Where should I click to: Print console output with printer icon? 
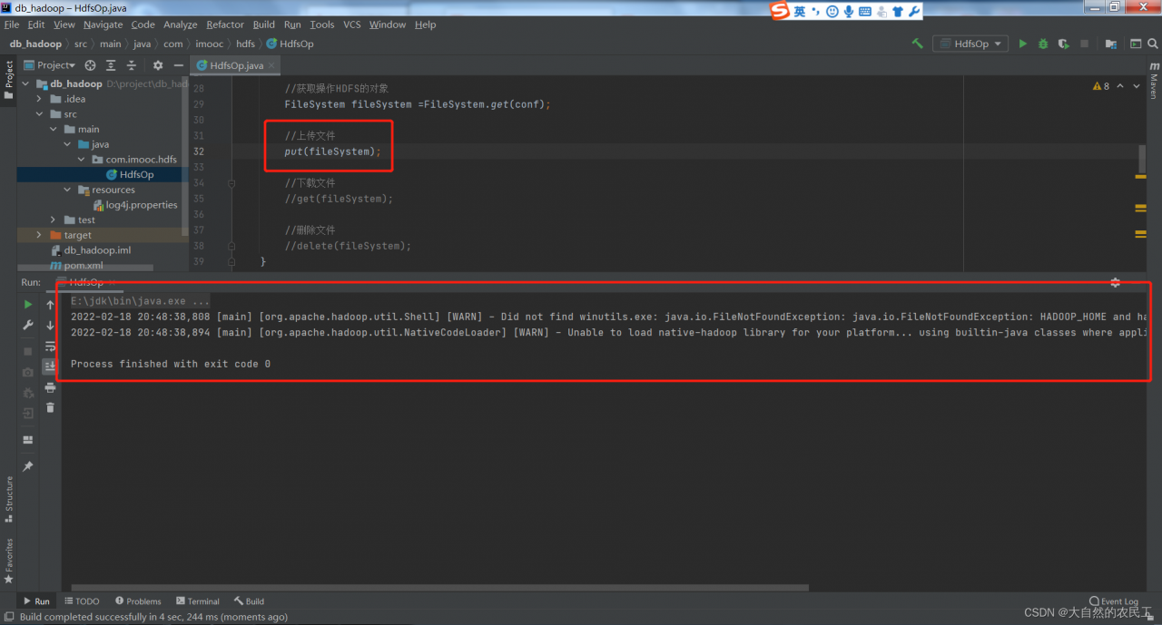(50, 387)
